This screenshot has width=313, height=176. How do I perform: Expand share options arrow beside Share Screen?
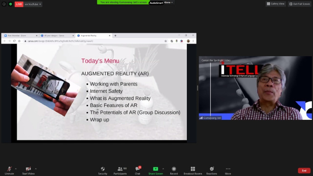(163, 169)
